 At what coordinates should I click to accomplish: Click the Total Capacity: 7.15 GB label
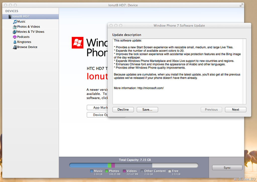coord(135,160)
